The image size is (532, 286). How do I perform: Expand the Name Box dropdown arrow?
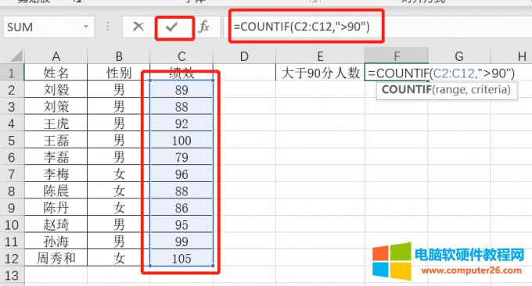click(86, 27)
